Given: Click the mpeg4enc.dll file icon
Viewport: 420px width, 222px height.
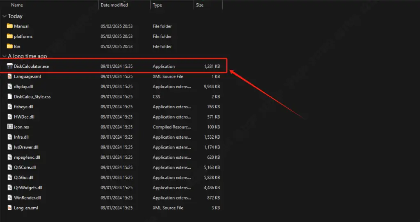Looking at the screenshot, I should pyautogui.click(x=10, y=158).
